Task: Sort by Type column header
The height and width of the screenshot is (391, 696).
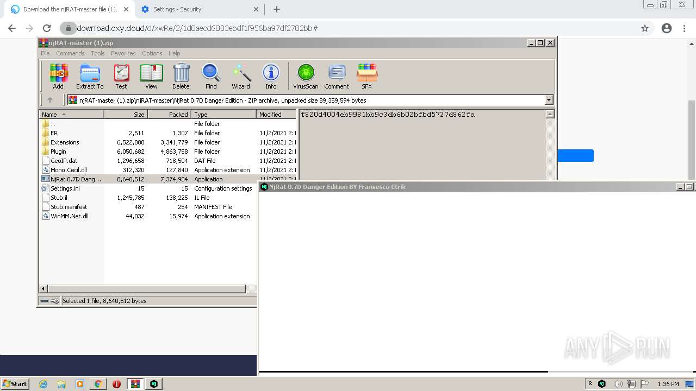Action: [223, 115]
